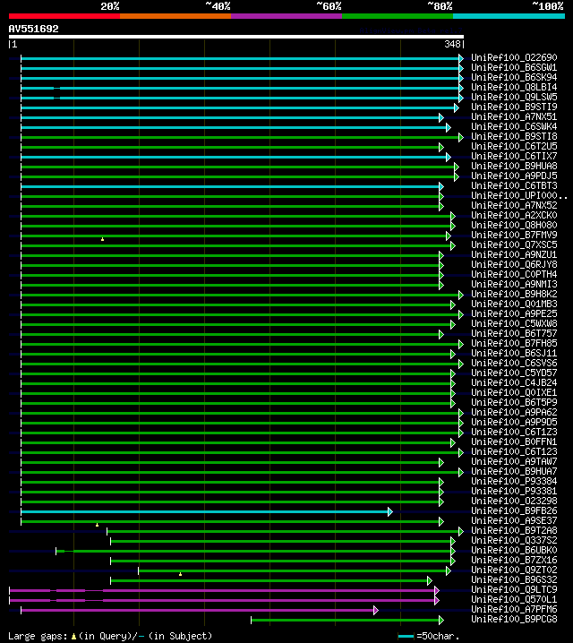Open hit UniRef100_B6SK94
Image resolution: width=573 pixels, height=643 pixels.
(x=514, y=77)
